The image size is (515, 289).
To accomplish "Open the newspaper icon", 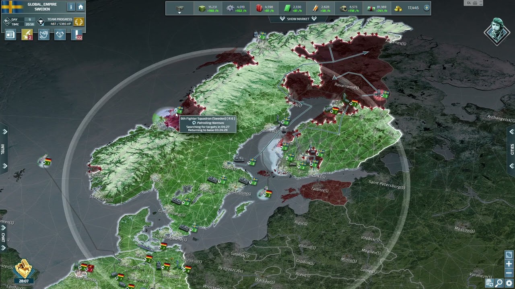I will [10, 35].
